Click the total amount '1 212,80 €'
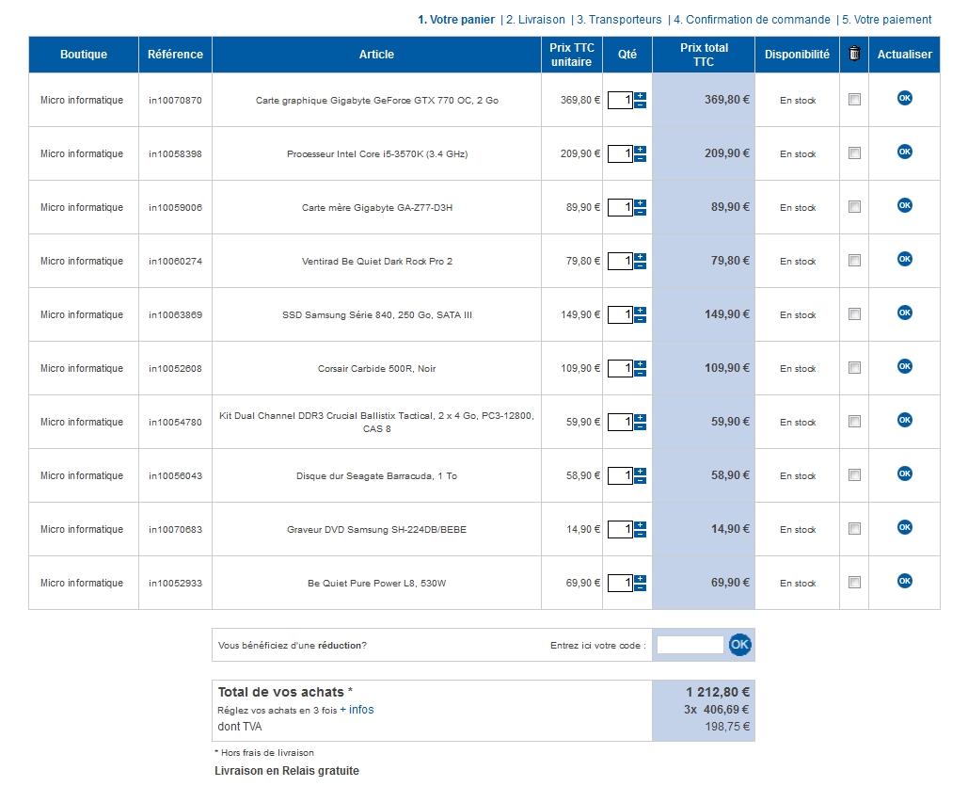This screenshot has width=968, height=786. 718,692
